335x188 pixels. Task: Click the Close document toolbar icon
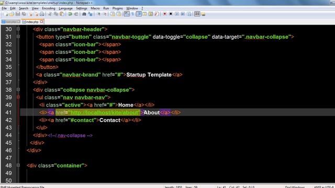tap(30, 14)
